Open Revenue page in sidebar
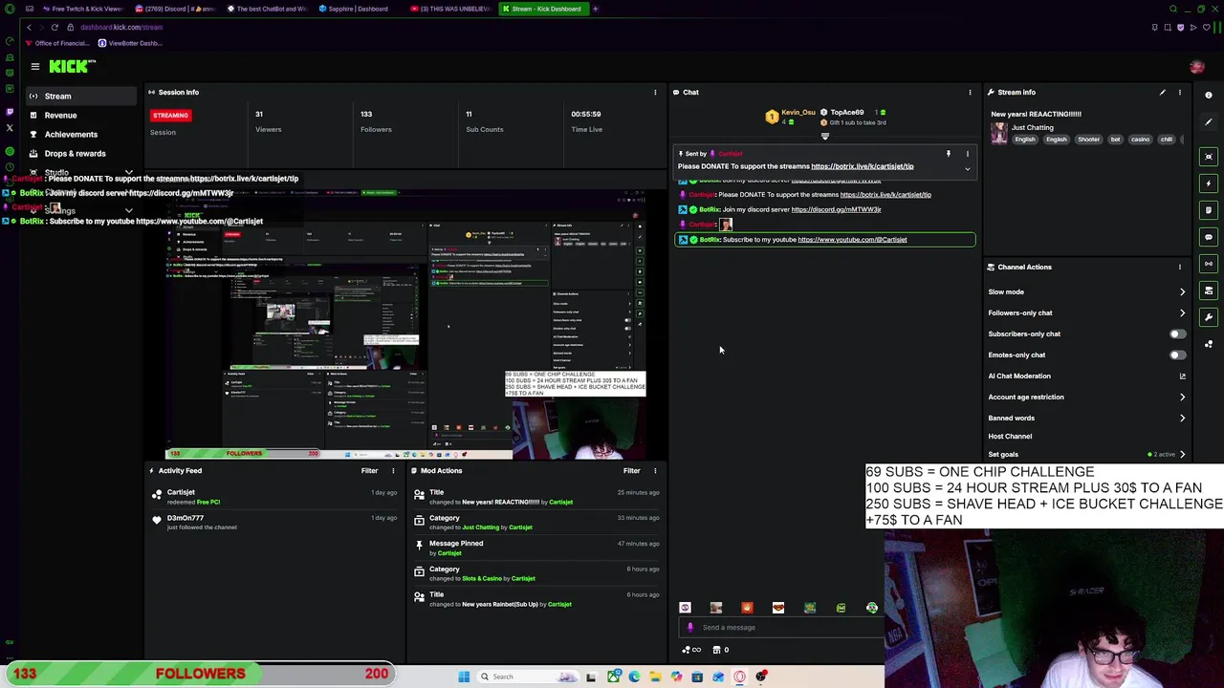The image size is (1224, 688). pyautogui.click(x=60, y=116)
